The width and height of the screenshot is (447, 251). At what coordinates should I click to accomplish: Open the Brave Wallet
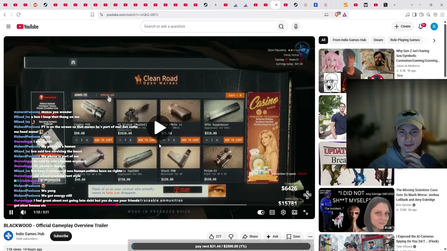click(421, 15)
